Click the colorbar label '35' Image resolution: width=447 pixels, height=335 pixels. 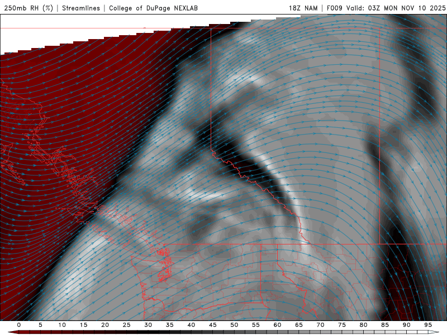[x=170, y=325]
